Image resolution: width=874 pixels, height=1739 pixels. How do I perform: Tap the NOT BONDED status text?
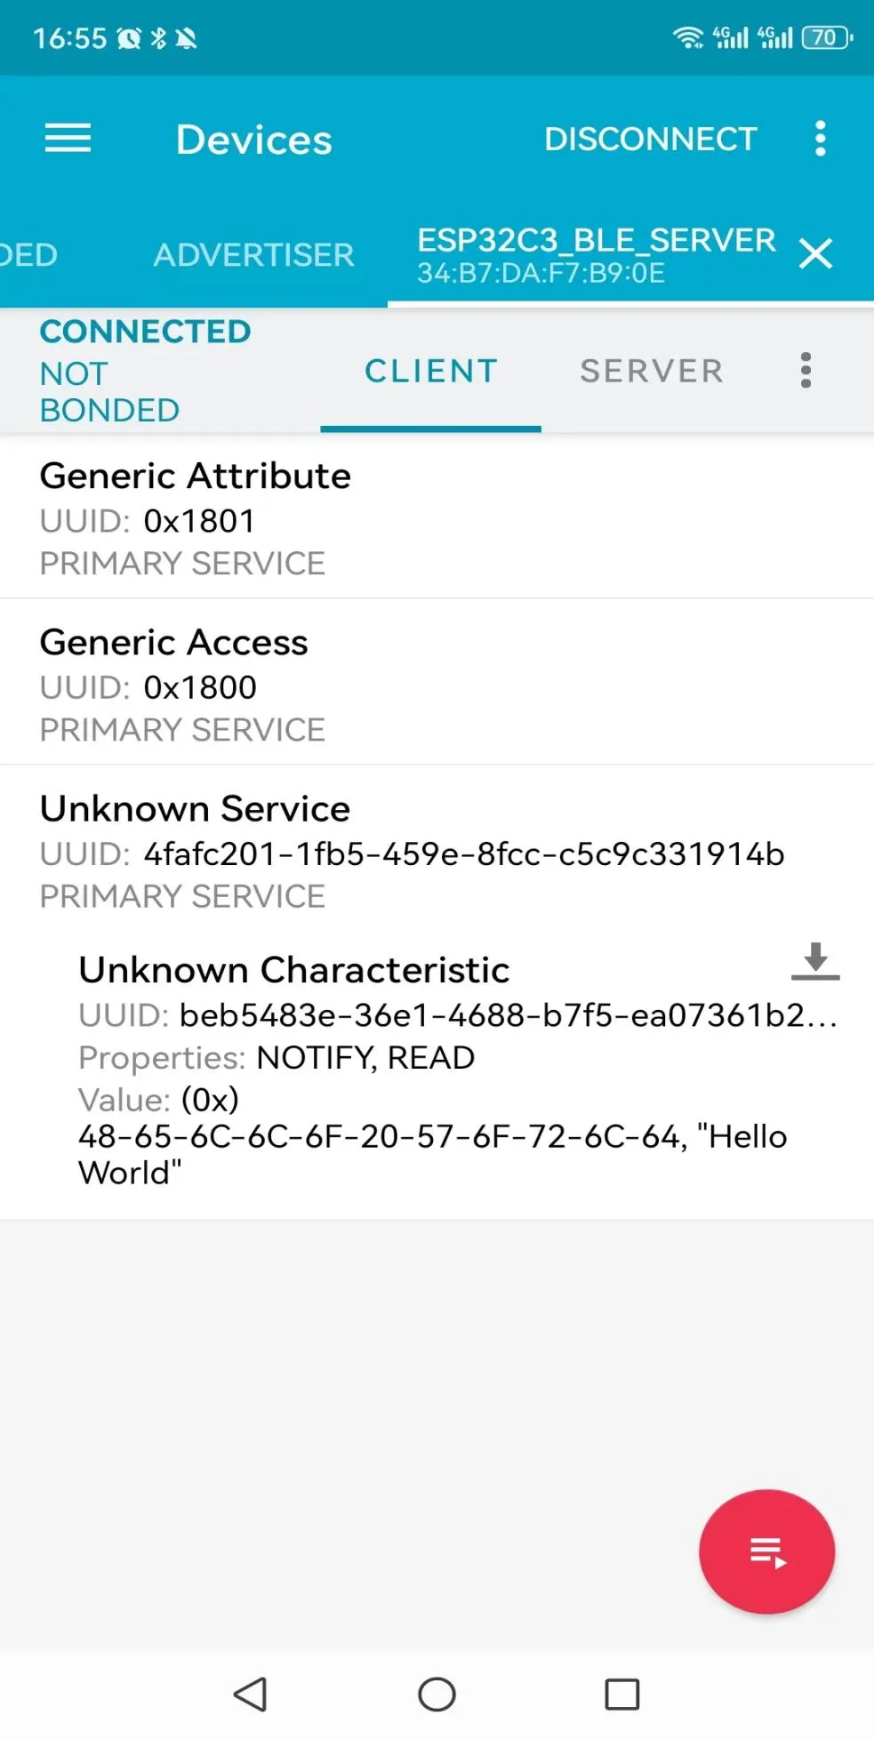click(109, 392)
